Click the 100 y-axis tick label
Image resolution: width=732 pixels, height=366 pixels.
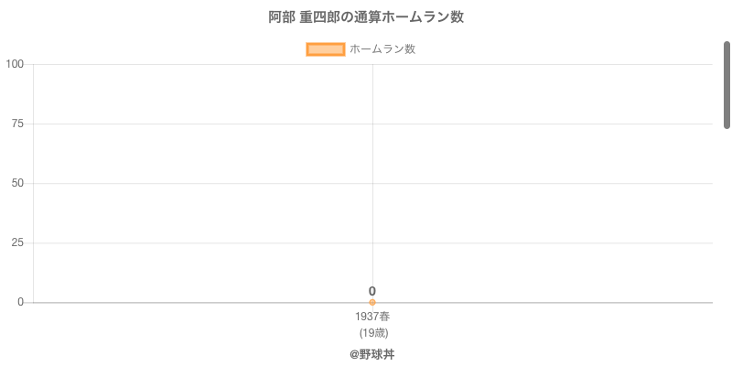(x=15, y=64)
